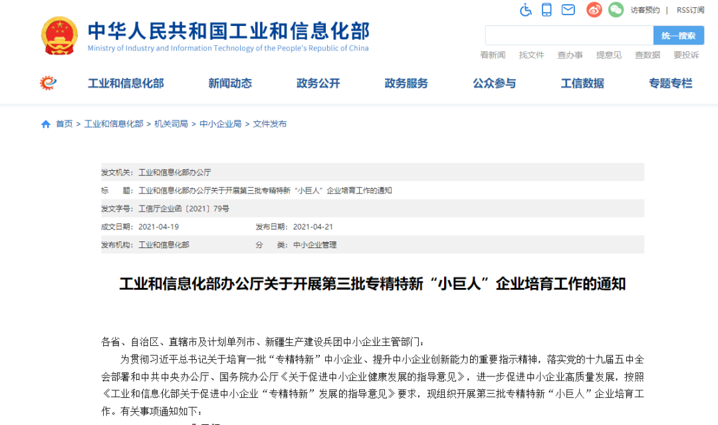Click the home icon in breadcrumb
The width and height of the screenshot is (718, 425).
pos(46,124)
